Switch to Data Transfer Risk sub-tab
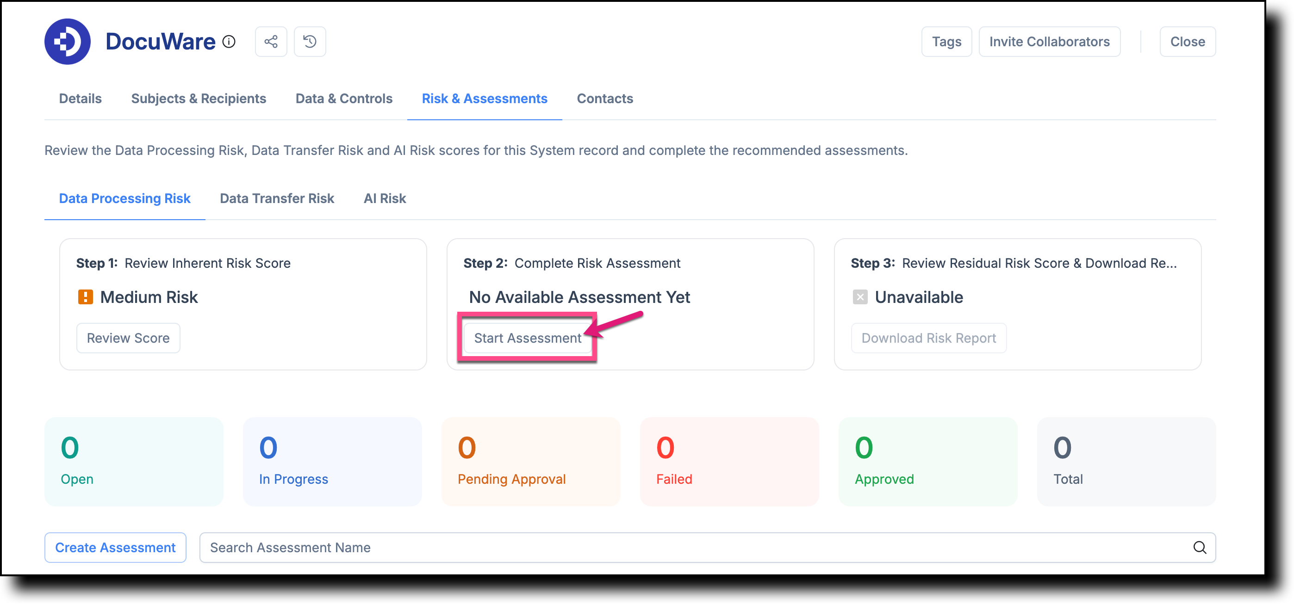 pyautogui.click(x=277, y=198)
